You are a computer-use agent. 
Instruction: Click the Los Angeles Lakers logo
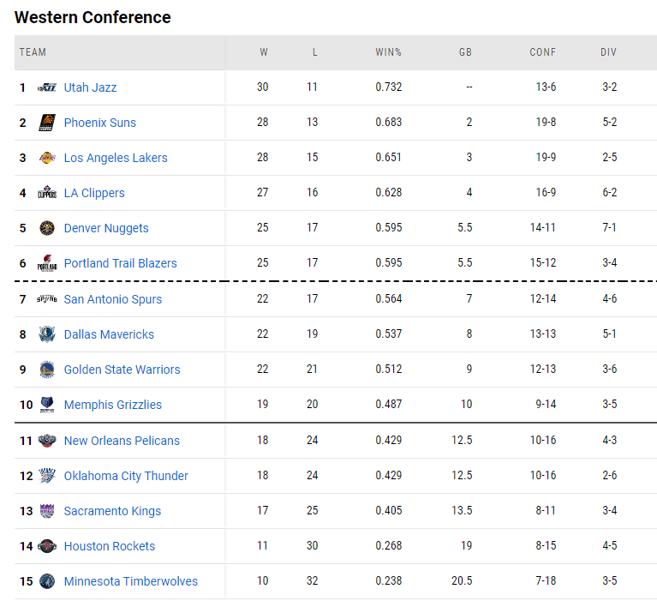point(47,158)
